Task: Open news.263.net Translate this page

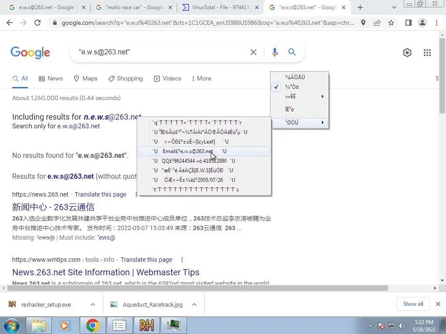Action: point(101,194)
